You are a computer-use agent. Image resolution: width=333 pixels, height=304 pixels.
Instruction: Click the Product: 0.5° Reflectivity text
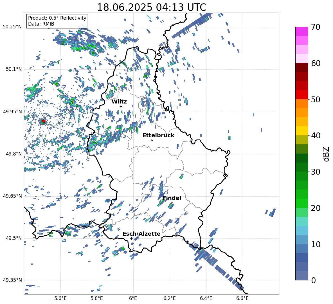(57, 18)
